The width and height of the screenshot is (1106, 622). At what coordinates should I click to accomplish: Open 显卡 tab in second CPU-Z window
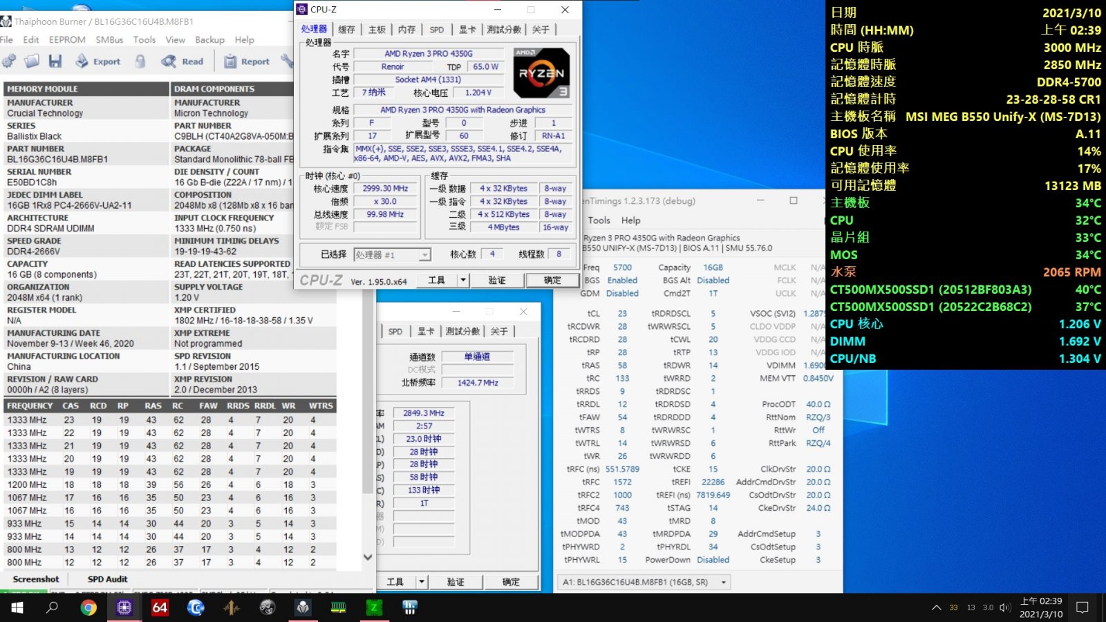coord(426,331)
